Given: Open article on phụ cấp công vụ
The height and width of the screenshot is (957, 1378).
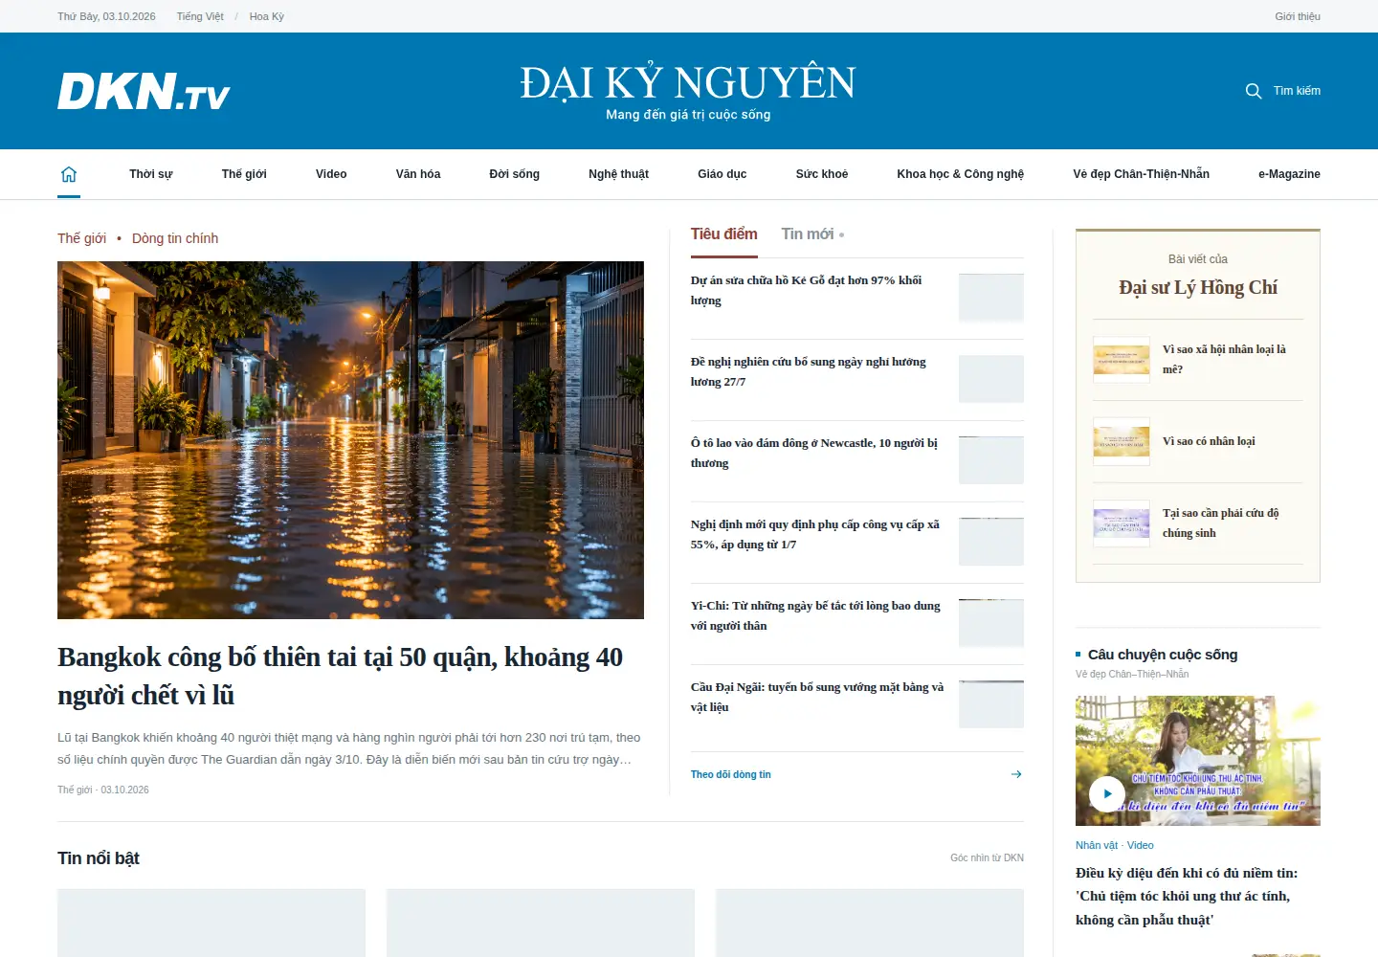Looking at the screenshot, I should (x=815, y=534).
